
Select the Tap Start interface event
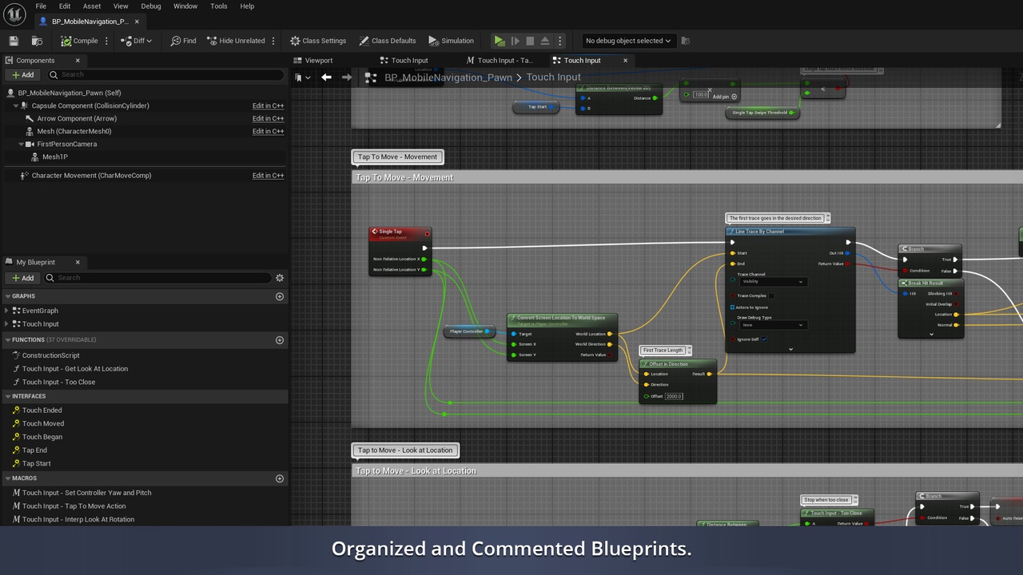coord(36,463)
